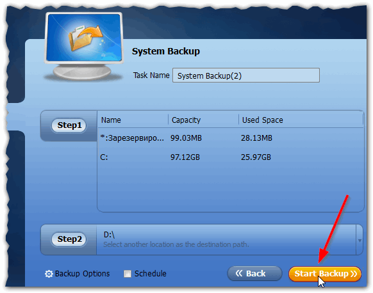Viewport: 373px width, 293px height.
Task: Click the System Backup monitor icon
Action: 84,47
